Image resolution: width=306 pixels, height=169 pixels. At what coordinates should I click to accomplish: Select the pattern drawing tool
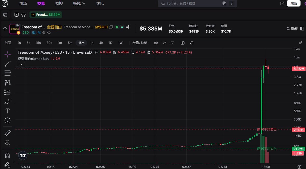pyautogui.click(x=8, y=82)
